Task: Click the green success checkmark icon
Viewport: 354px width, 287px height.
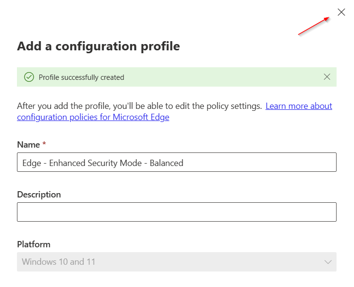Action: pos(29,77)
